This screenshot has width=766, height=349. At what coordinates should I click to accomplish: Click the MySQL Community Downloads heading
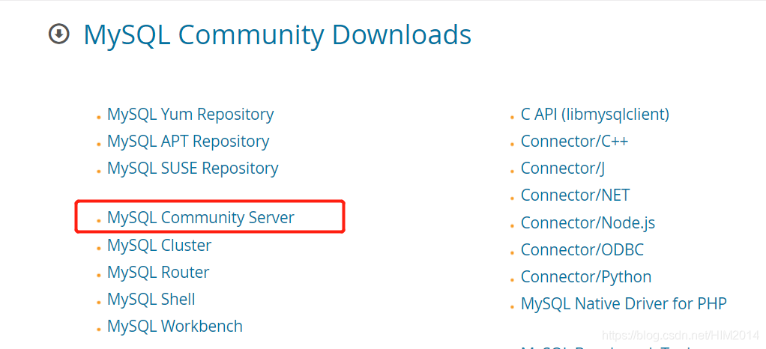click(277, 35)
